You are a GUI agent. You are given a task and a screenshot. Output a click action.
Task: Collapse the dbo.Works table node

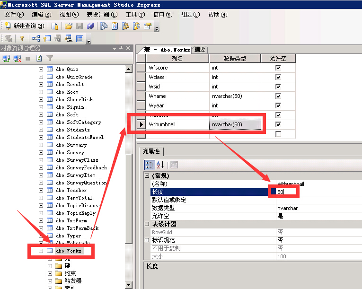click(41, 251)
